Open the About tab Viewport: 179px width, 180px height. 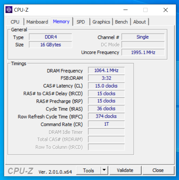point(140,22)
